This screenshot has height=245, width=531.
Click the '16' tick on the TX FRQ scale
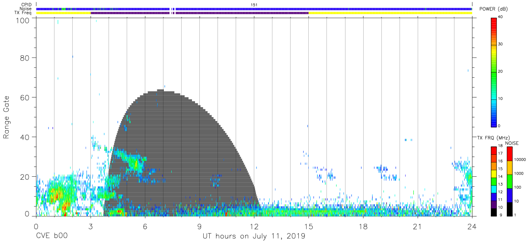pos(501,161)
